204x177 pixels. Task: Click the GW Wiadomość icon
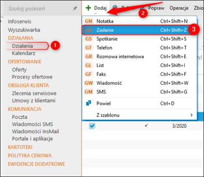[x=89, y=83]
